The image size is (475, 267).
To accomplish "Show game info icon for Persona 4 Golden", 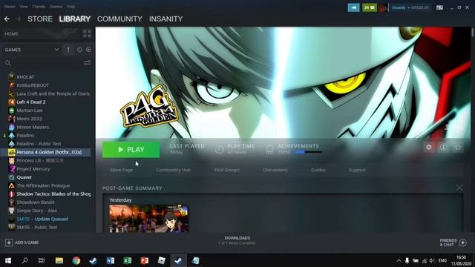I will [443, 148].
